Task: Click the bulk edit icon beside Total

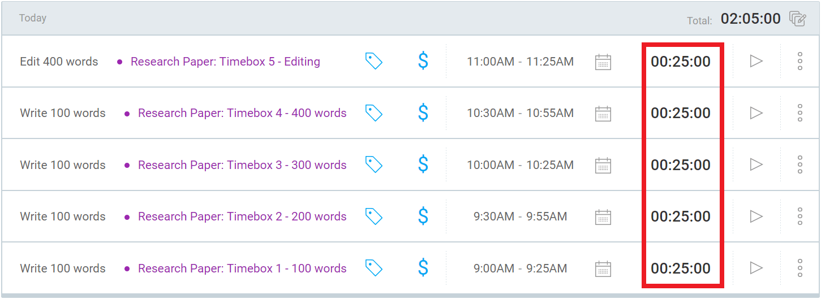Action: pos(797,19)
